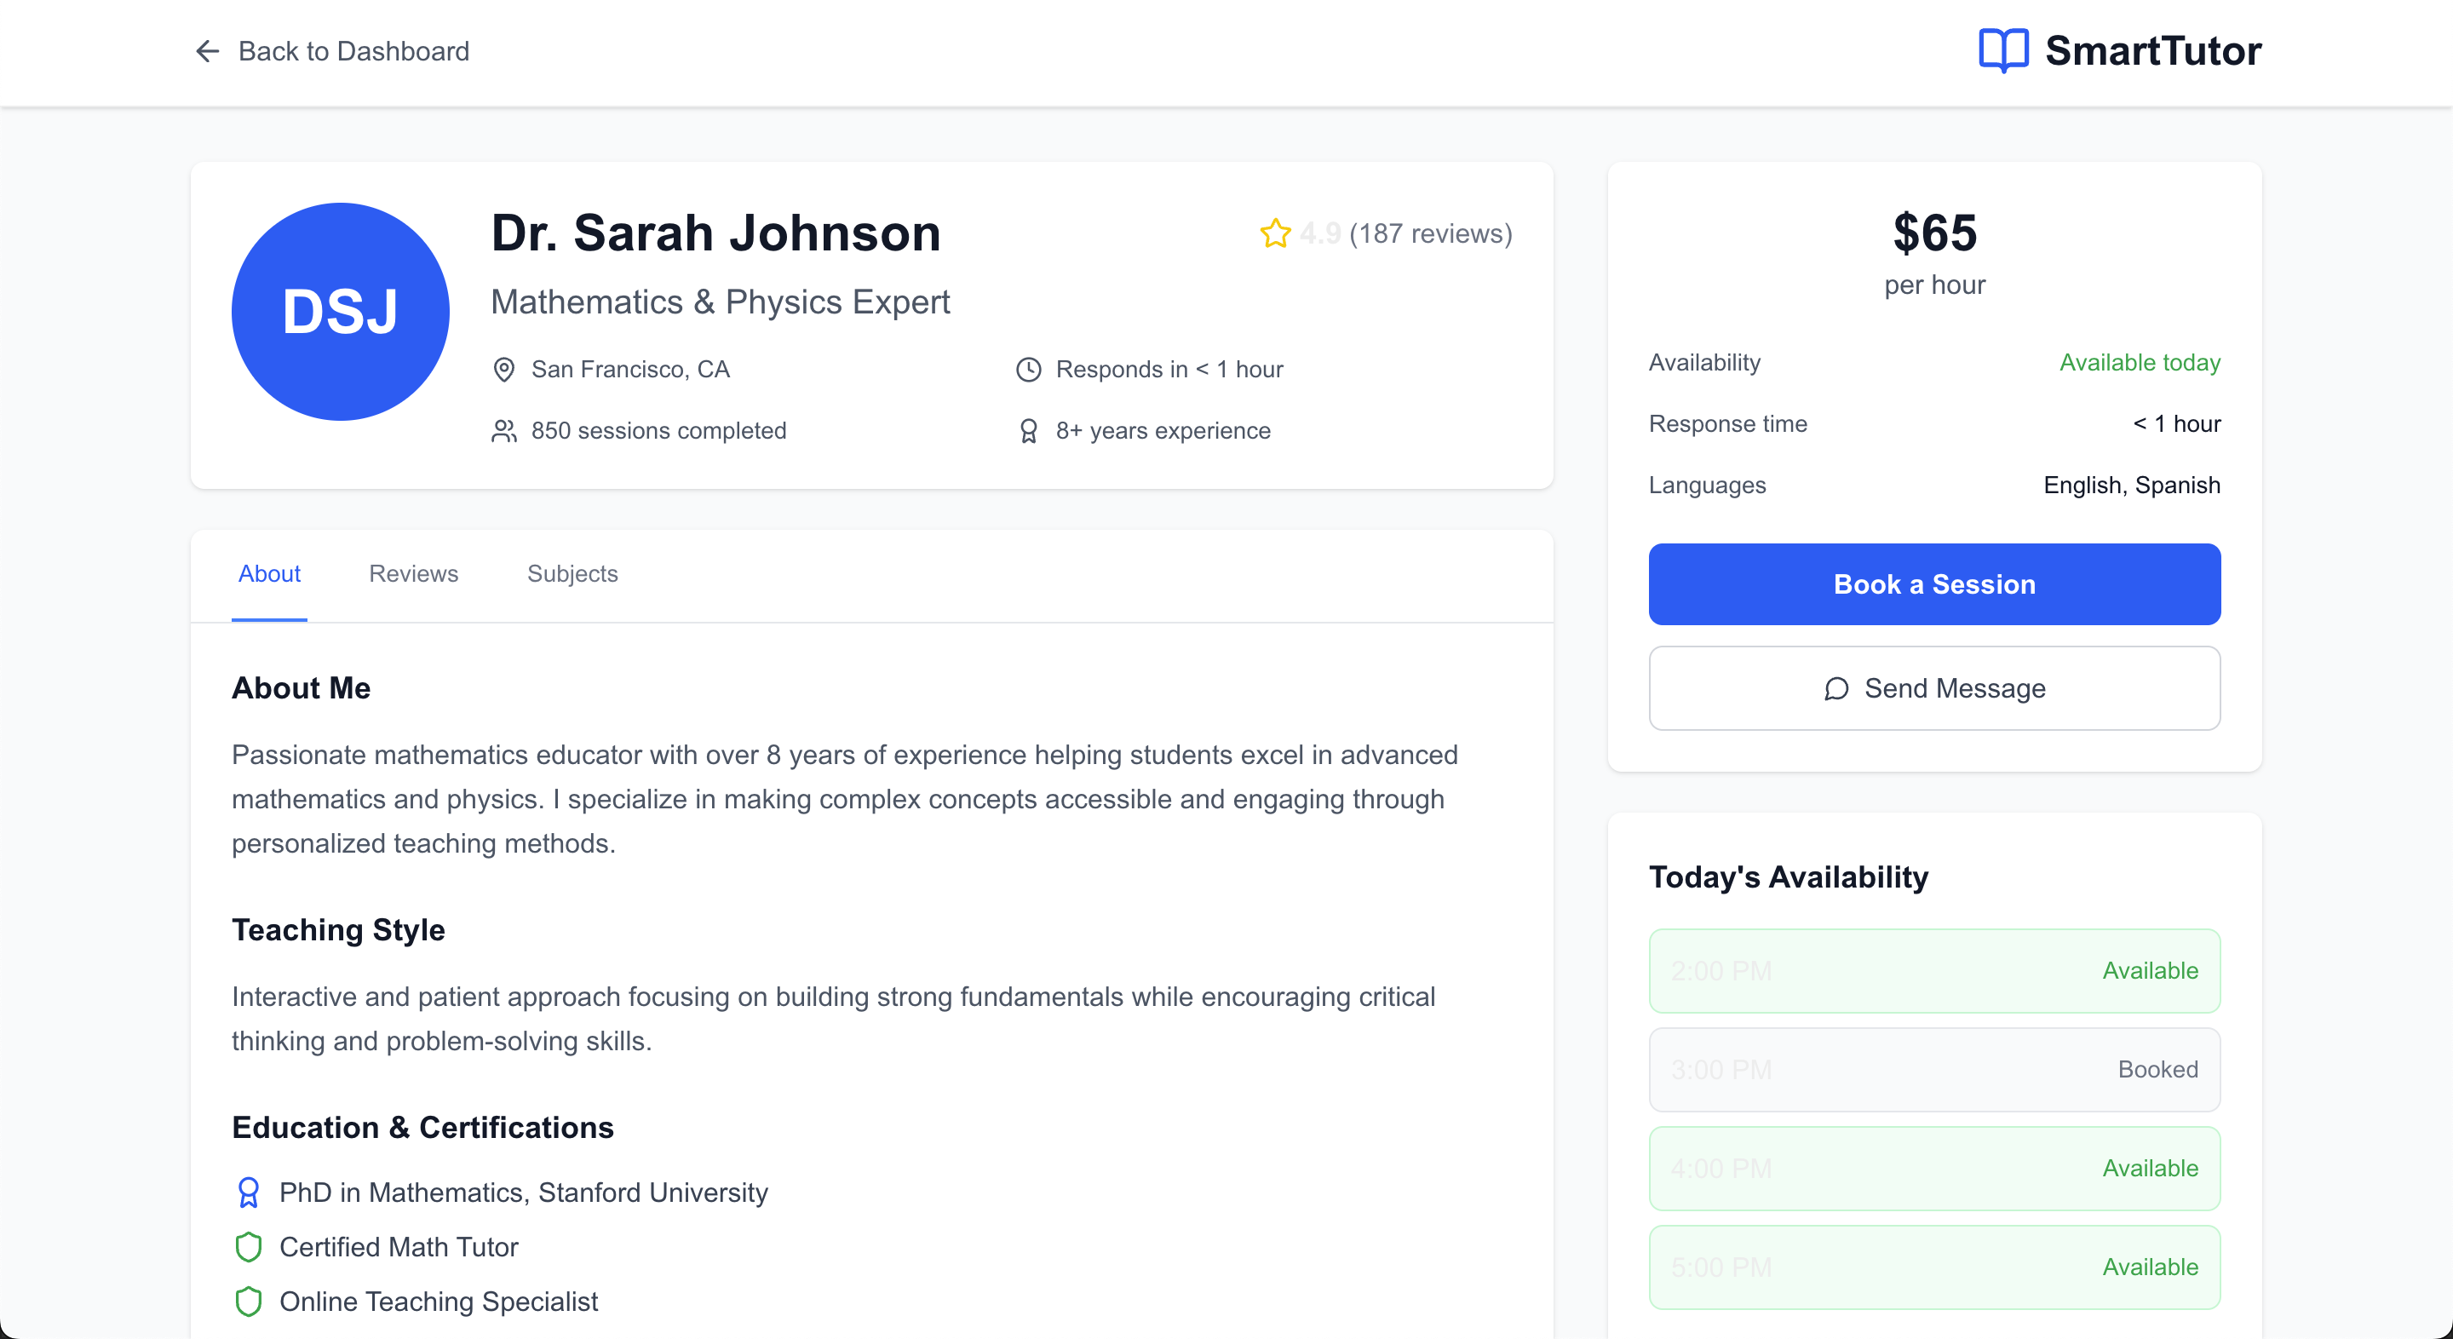Click the experience award ribbon icon

coord(1028,431)
